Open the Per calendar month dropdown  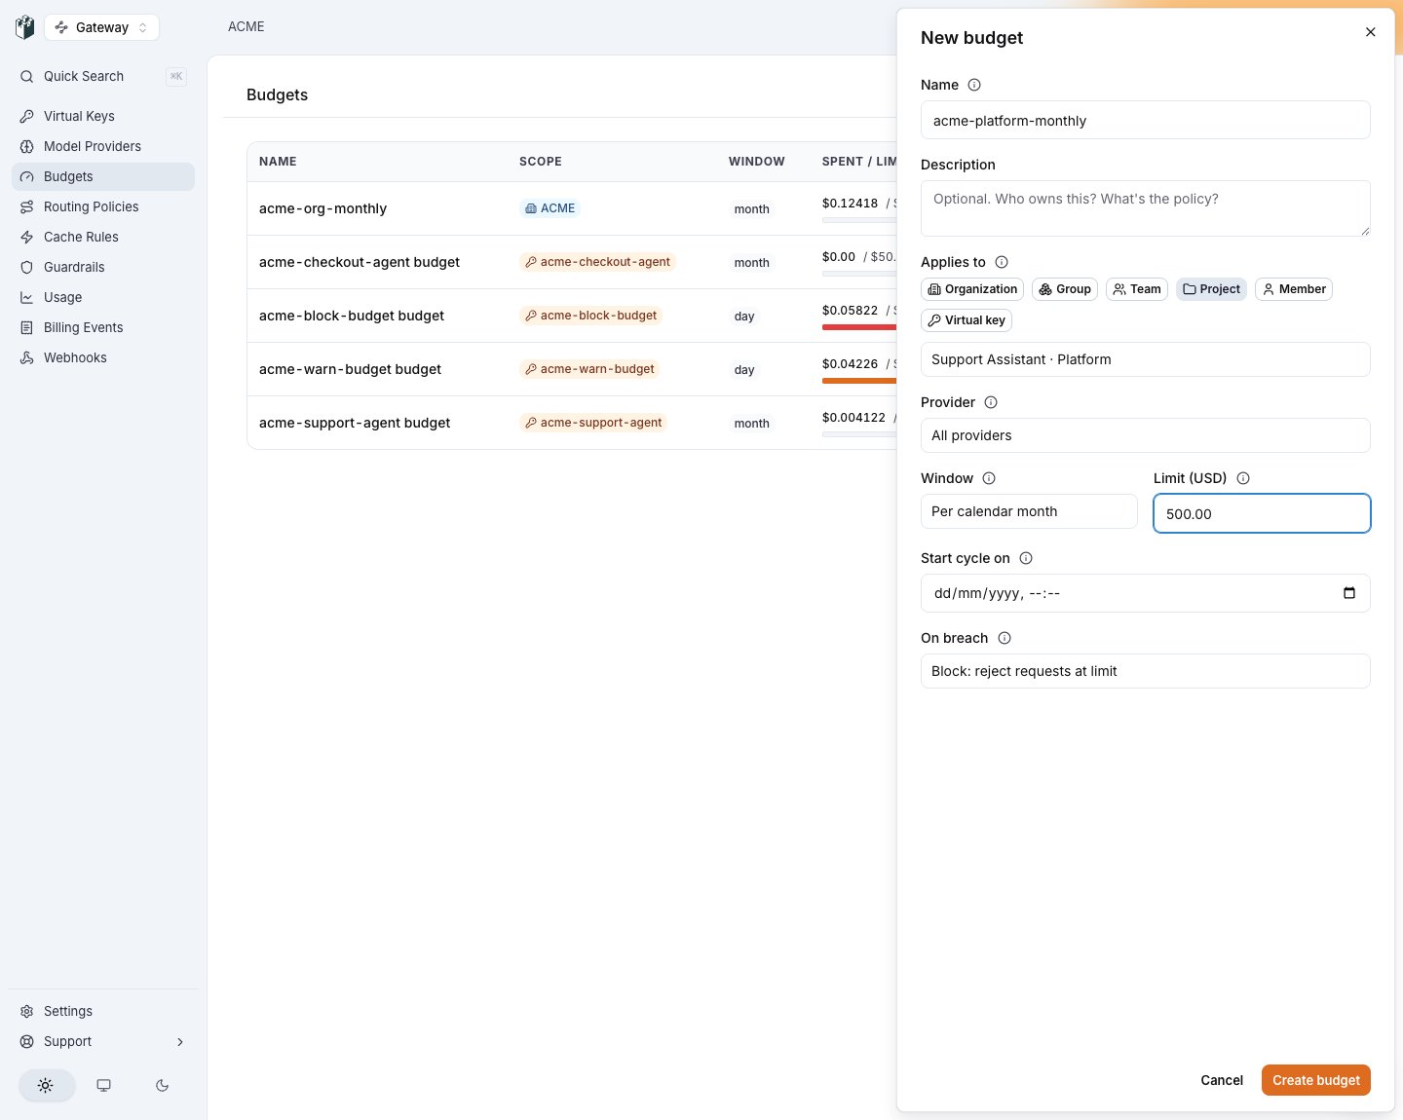tap(1029, 511)
